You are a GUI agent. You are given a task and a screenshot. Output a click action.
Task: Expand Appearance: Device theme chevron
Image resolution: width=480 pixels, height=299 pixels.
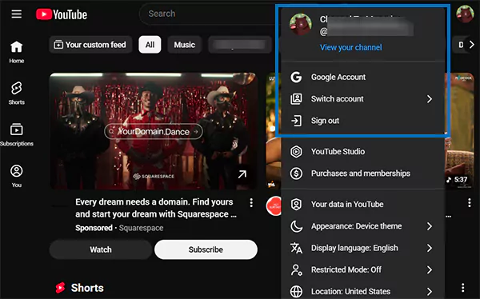[430, 226]
